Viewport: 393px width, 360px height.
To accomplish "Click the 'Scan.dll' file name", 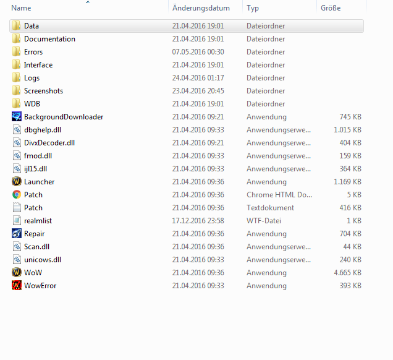I will click(36, 247).
